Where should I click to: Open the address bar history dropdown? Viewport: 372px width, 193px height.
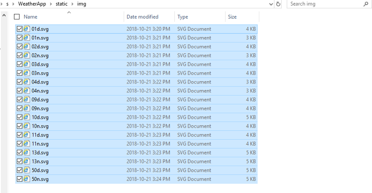(271, 4)
